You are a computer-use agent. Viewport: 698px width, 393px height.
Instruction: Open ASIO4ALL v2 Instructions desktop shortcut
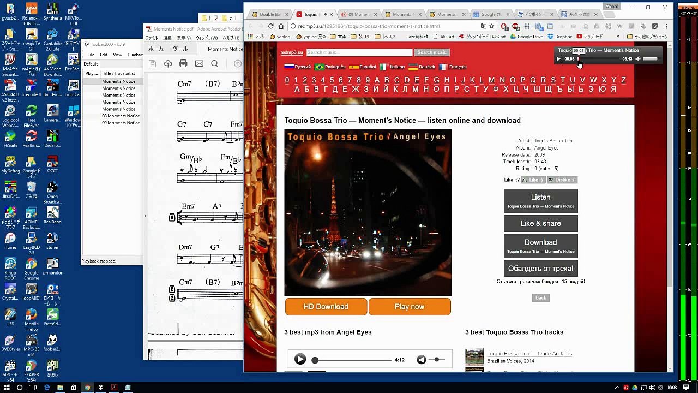pyautogui.click(x=10, y=90)
